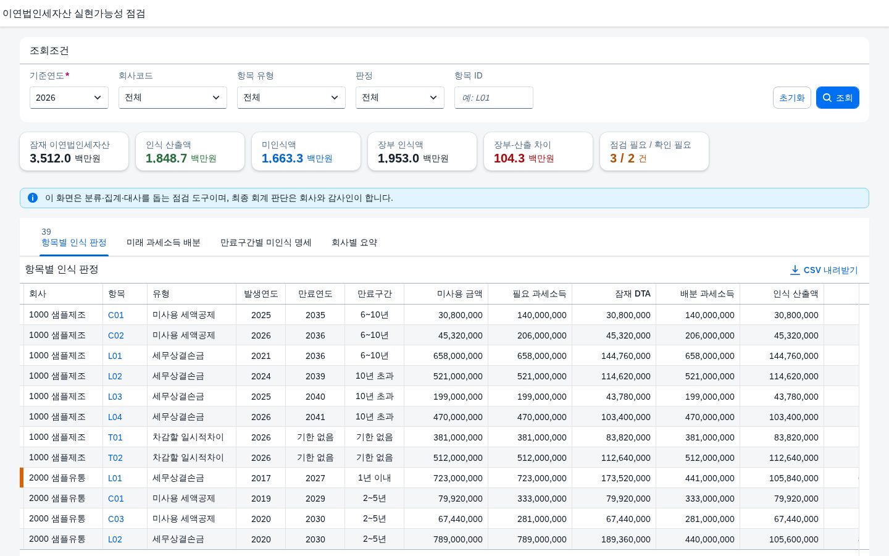Click the 유형 column header

pos(192,294)
